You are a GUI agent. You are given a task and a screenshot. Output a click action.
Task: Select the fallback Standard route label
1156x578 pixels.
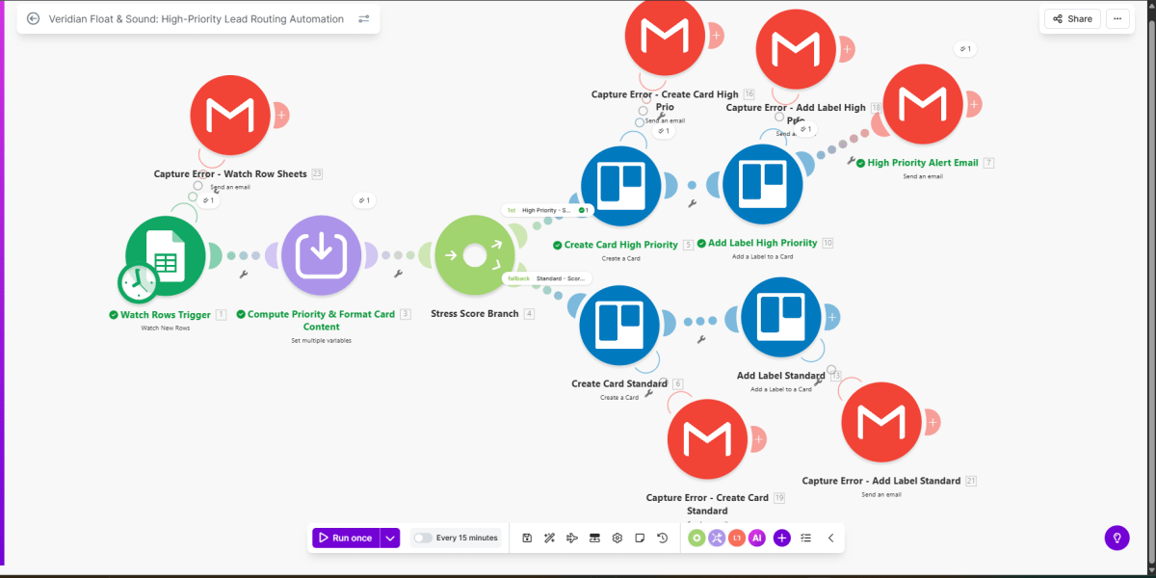(x=546, y=278)
